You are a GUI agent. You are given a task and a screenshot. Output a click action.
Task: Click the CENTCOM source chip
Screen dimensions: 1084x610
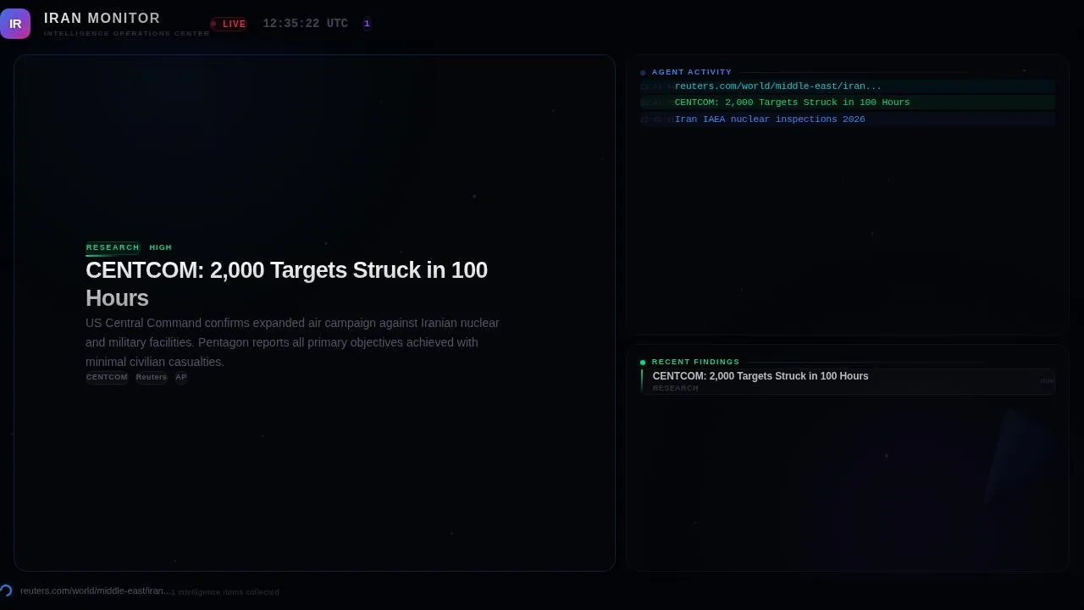point(107,378)
